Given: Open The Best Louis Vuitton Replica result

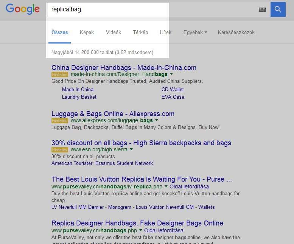Looking at the screenshot, I should tap(142, 179).
